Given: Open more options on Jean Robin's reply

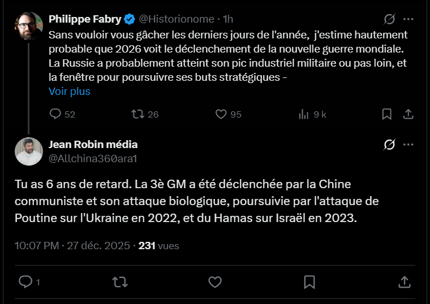Looking at the screenshot, I should (x=408, y=145).
